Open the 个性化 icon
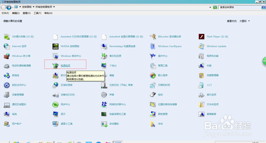 (x=104, y=66)
